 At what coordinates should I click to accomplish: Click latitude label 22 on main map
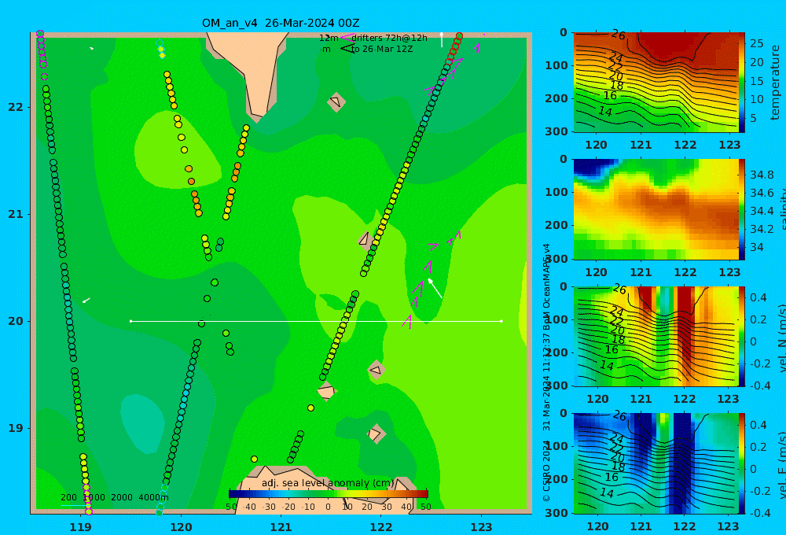click(x=16, y=108)
